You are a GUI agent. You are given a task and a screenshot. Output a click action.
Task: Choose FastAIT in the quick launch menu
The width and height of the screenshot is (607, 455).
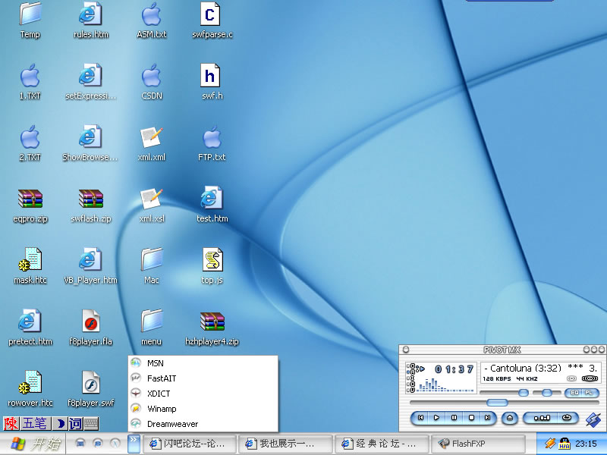pos(203,378)
